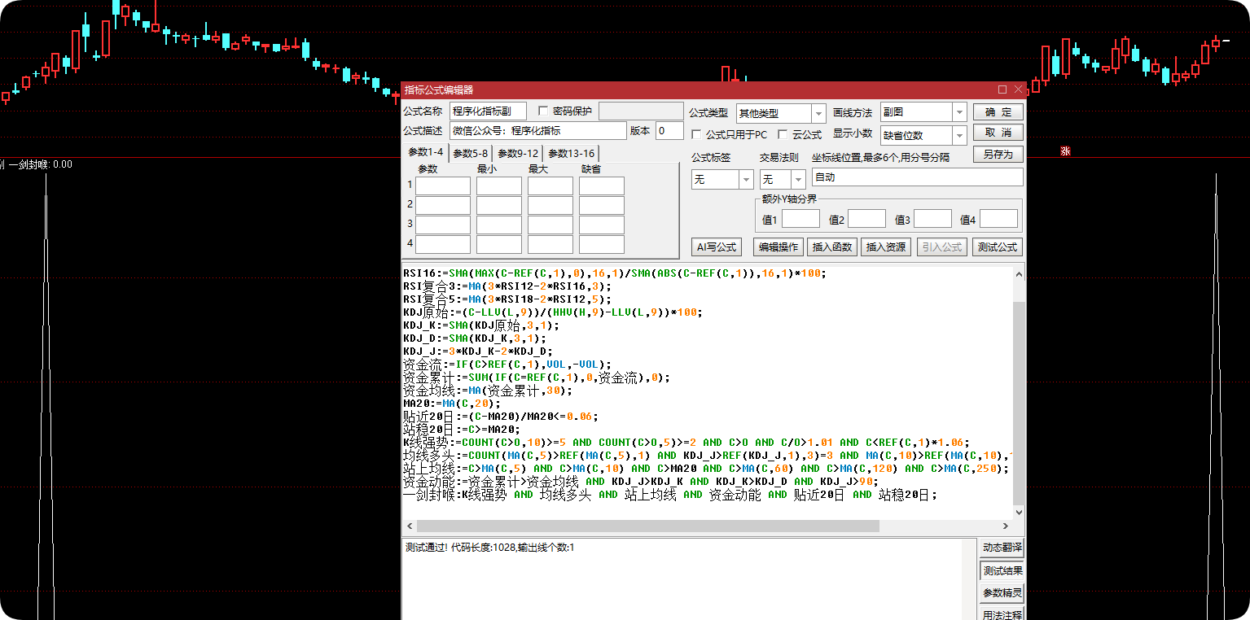The width and height of the screenshot is (1250, 620).
Task: Click the AI写公式 button
Action: click(716, 247)
